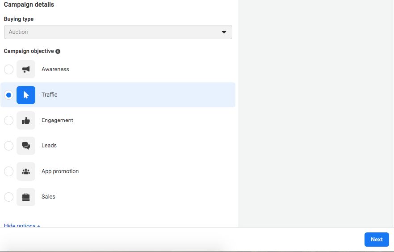Screen dimensions: 394x252
Task: Click the Engagement objective label
Action: (x=57, y=121)
